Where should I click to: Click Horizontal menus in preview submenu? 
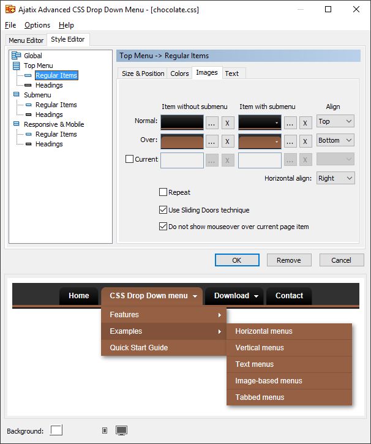(x=289, y=331)
